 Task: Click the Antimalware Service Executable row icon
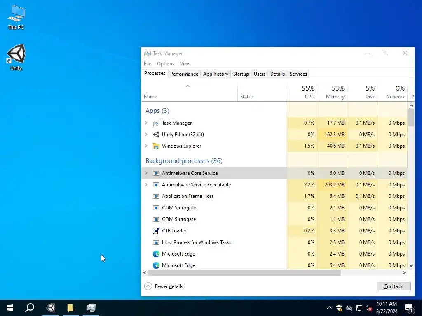[156, 185]
